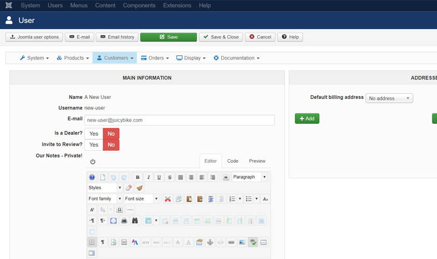Click the New document icon

coord(103,177)
